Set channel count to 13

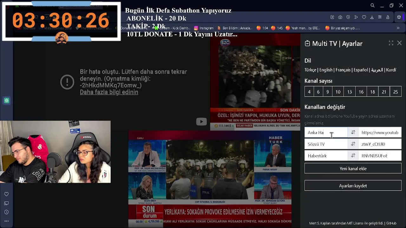[350, 92]
